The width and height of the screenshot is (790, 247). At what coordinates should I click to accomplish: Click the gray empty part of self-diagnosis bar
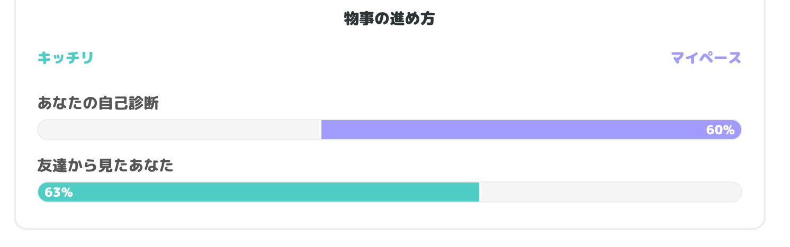tap(180, 130)
